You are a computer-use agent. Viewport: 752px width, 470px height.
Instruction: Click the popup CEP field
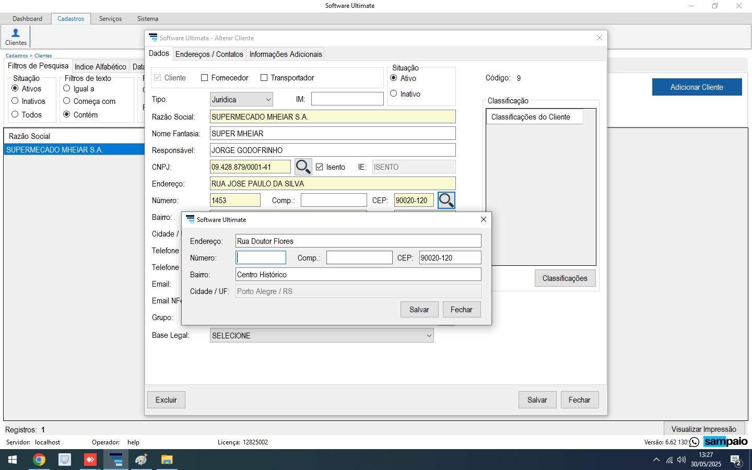click(x=450, y=257)
